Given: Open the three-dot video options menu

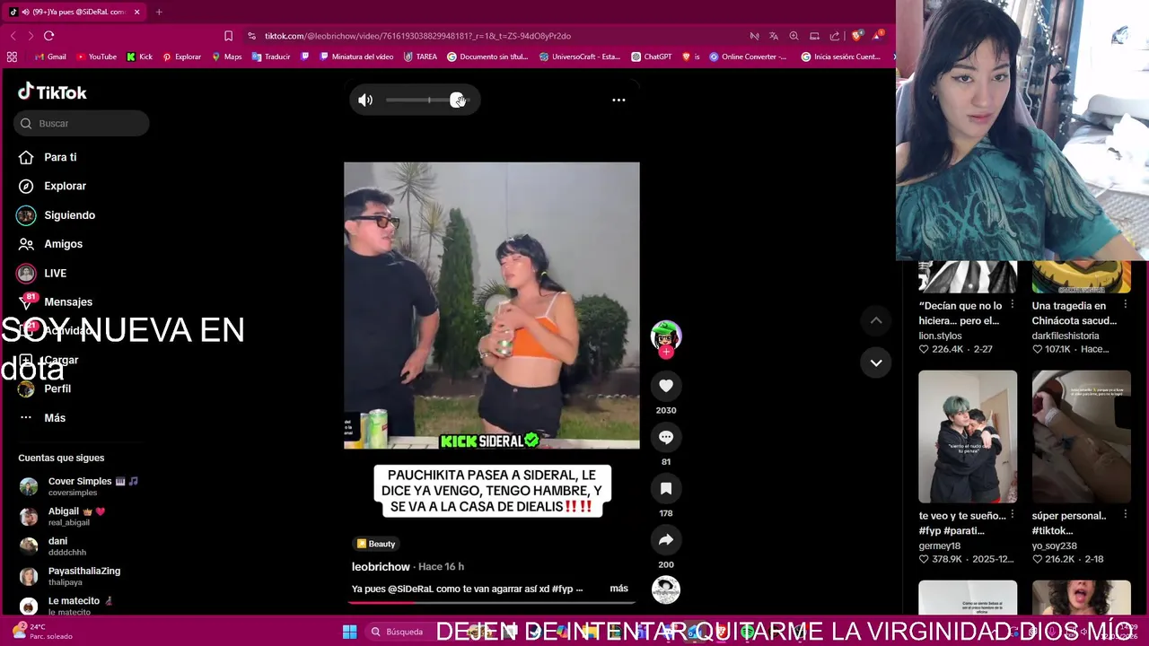Looking at the screenshot, I should tap(618, 100).
